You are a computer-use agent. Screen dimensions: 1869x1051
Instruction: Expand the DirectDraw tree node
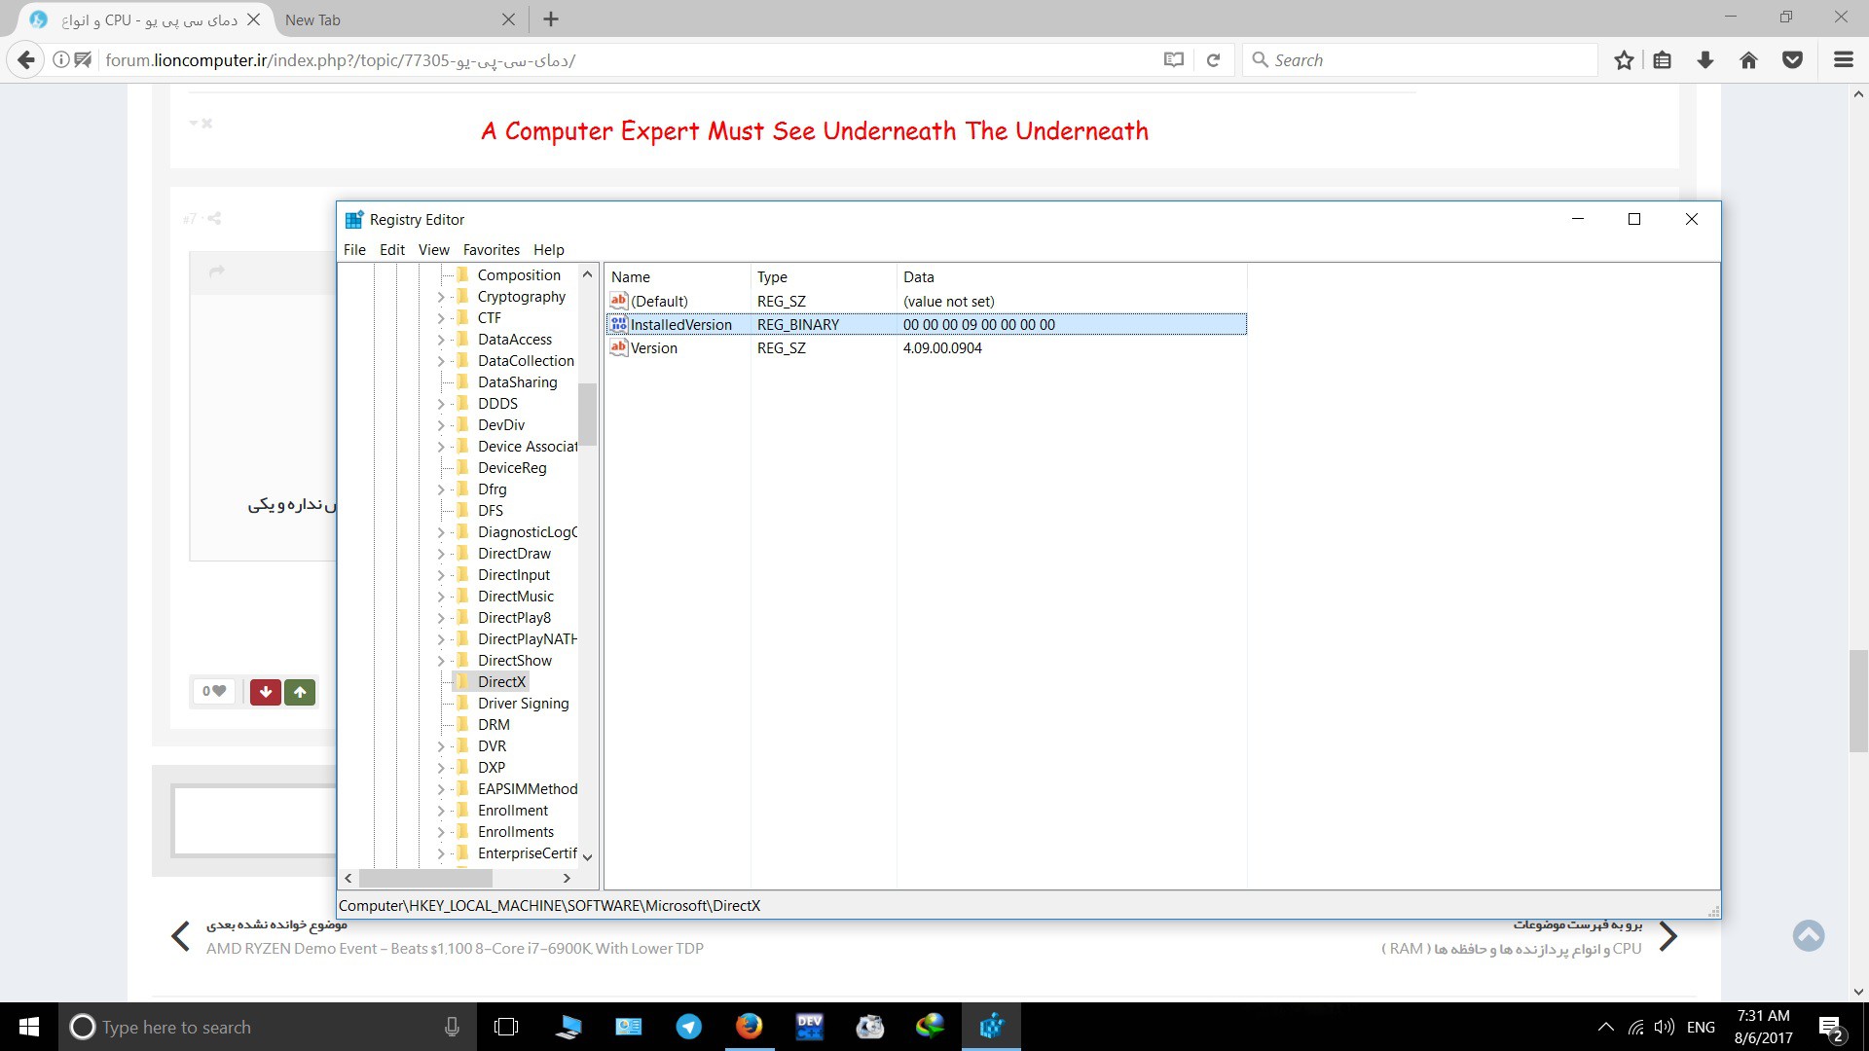[440, 554]
